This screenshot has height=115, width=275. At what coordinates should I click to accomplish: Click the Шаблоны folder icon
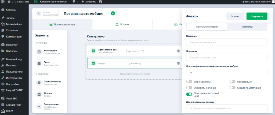3,51
